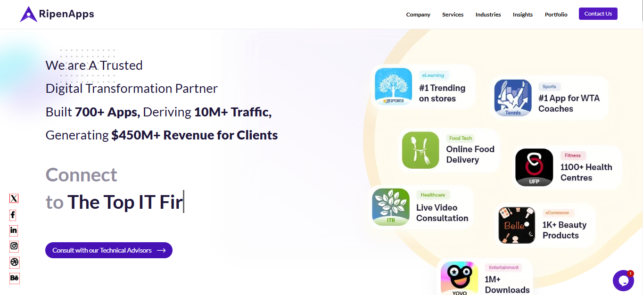The width and height of the screenshot is (643, 295).
Task: Click the "$450M+ Revenue for Clients" text
Action: point(195,135)
